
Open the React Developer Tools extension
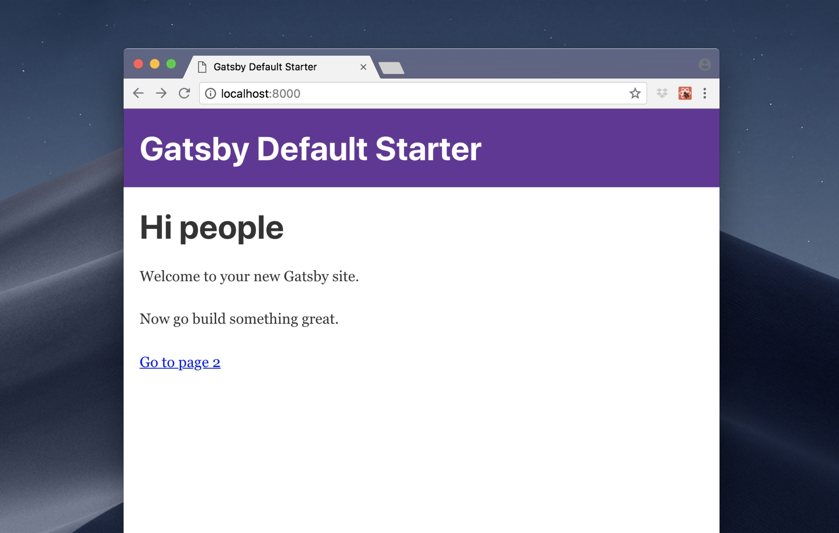(x=685, y=93)
